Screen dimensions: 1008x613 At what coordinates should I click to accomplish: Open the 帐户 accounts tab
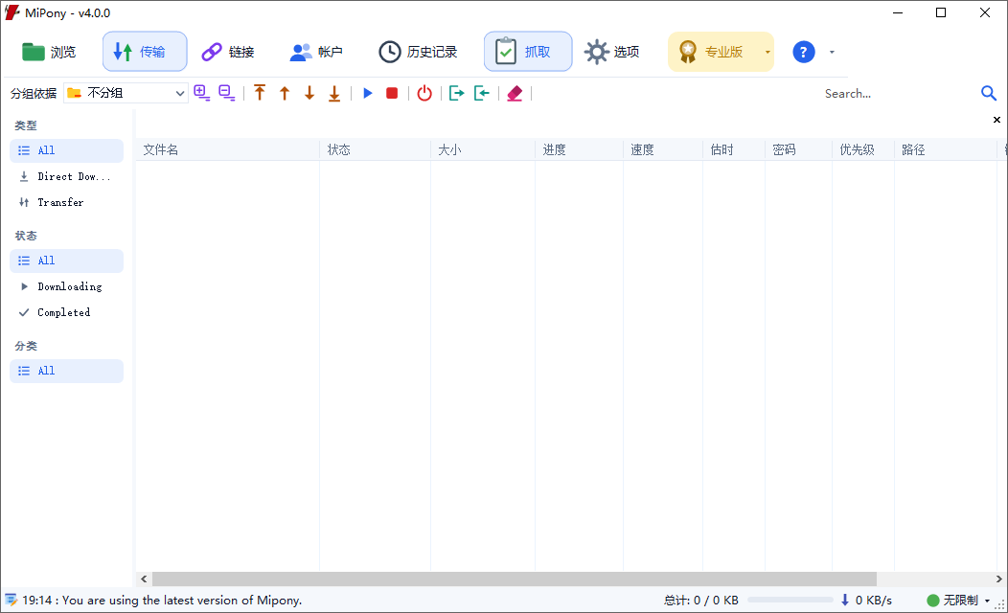tap(316, 52)
